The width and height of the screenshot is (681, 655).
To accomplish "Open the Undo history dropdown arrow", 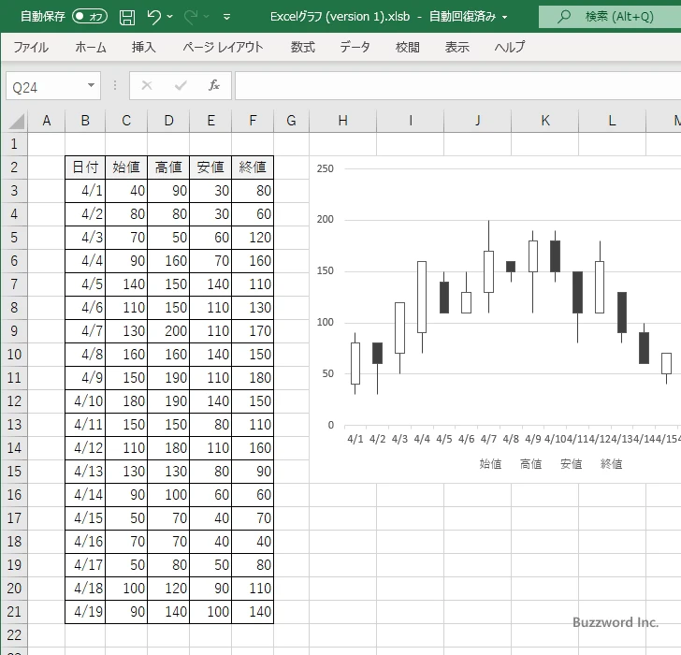I will 170,17.
